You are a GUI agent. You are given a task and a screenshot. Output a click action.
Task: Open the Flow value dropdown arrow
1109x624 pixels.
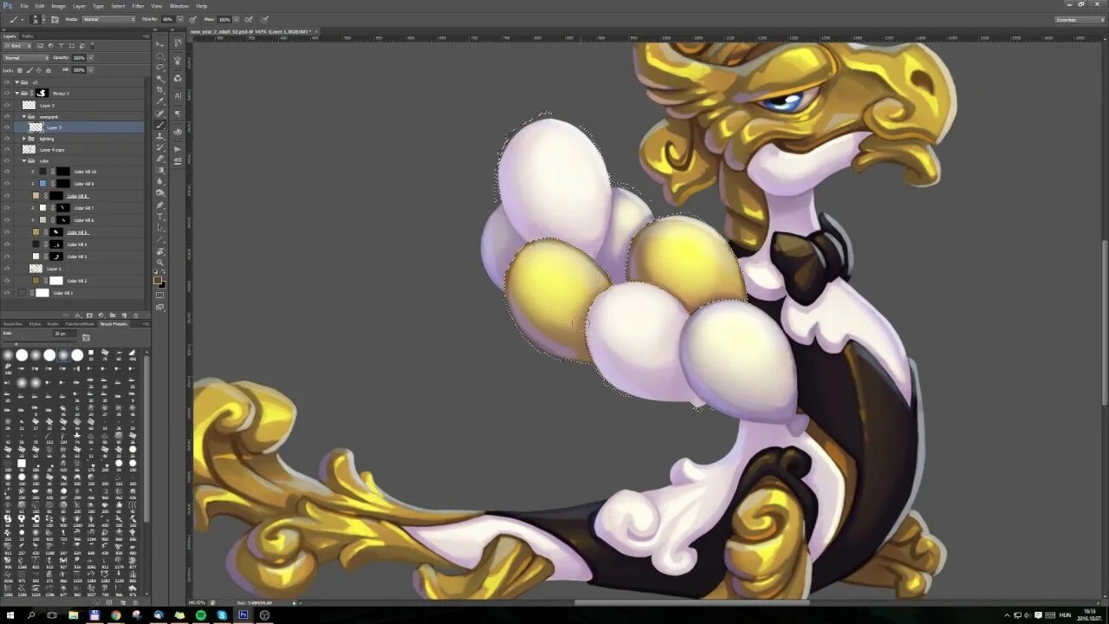click(x=237, y=19)
